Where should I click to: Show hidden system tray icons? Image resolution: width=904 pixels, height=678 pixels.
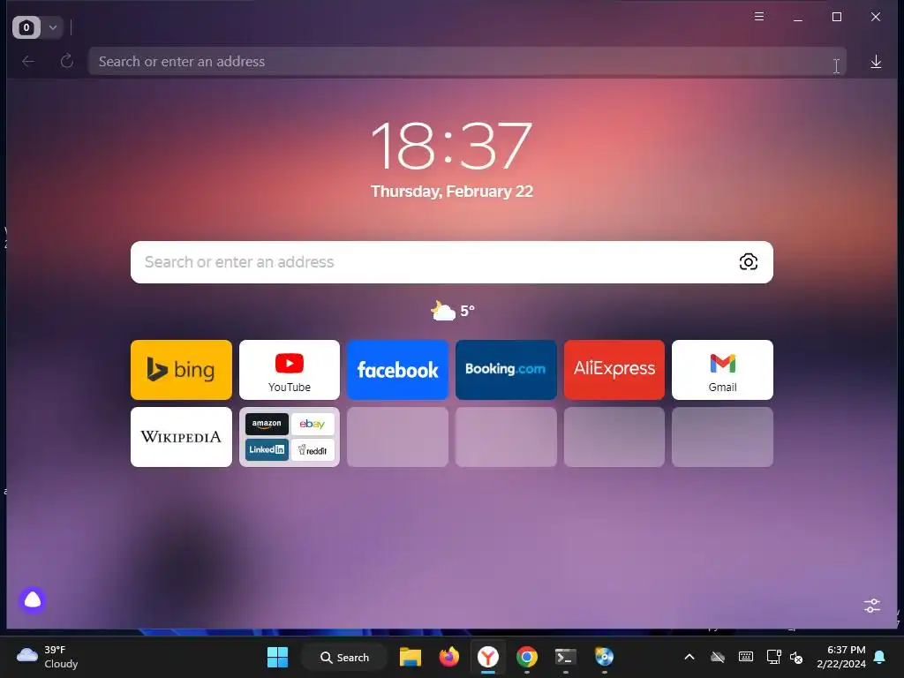(x=689, y=657)
